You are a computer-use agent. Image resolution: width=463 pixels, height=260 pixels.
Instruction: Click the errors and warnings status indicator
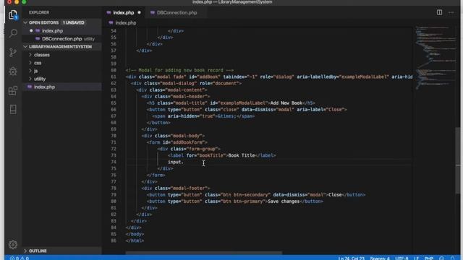pos(20,258)
